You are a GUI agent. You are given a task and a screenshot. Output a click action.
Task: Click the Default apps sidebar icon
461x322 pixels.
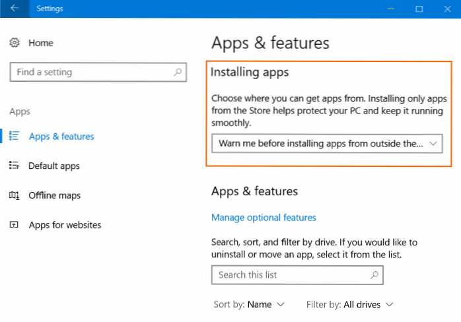click(15, 166)
